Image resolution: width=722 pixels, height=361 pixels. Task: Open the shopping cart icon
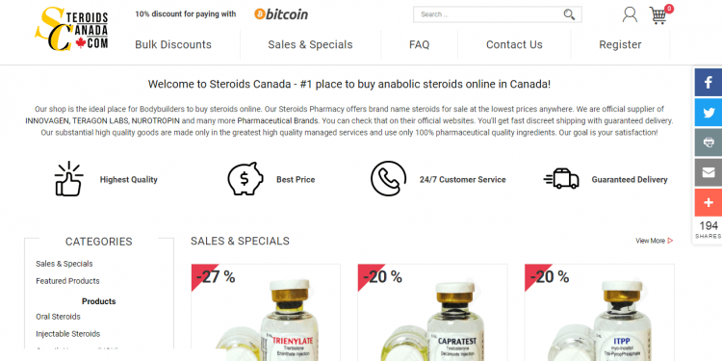click(x=658, y=15)
